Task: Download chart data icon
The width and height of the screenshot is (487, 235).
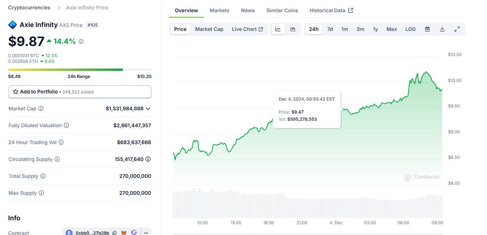Action: [442, 29]
